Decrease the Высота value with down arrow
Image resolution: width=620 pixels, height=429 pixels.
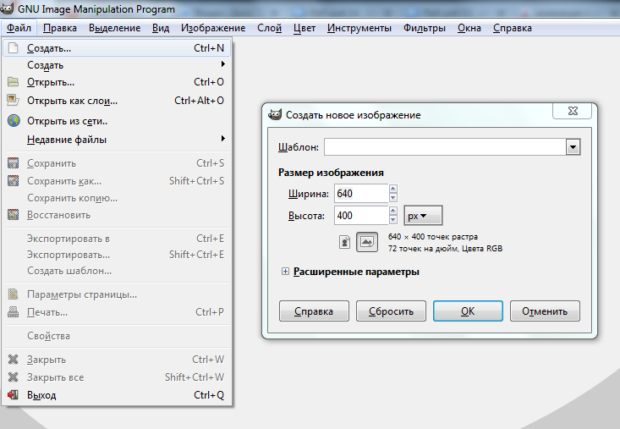point(392,220)
